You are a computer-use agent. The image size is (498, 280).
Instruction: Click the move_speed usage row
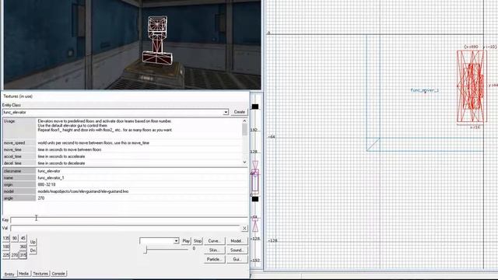123,143
